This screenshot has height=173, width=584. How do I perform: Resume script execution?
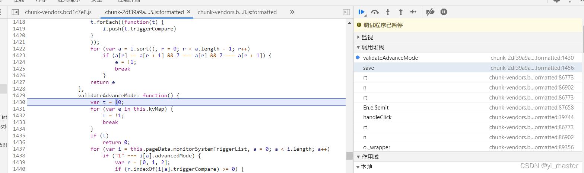click(x=361, y=12)
